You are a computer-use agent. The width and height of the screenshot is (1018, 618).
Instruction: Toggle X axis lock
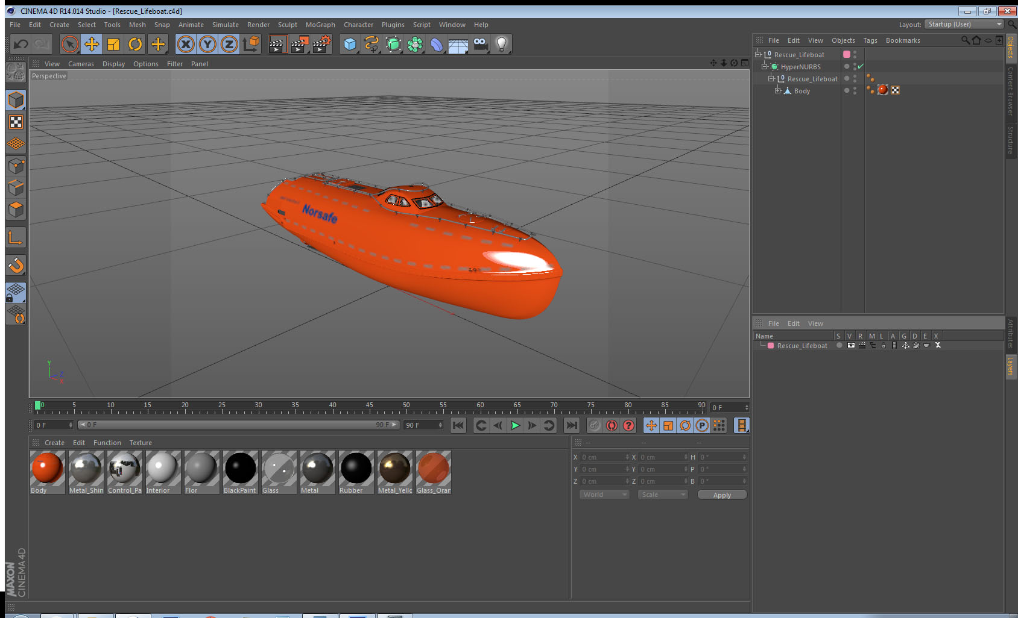point(186,44)
